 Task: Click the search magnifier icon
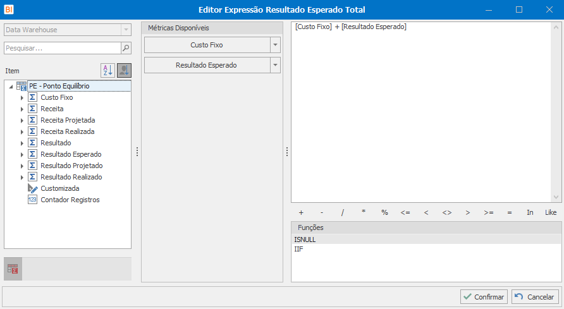click(126, 48)
